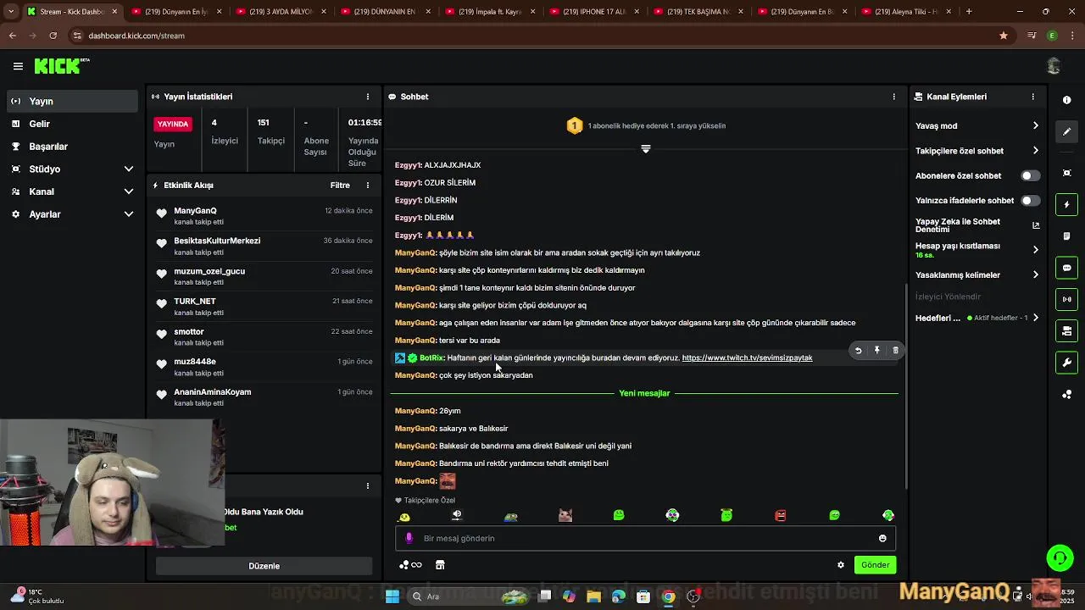Click the chat scrollbar

click(x=904, y=385)
